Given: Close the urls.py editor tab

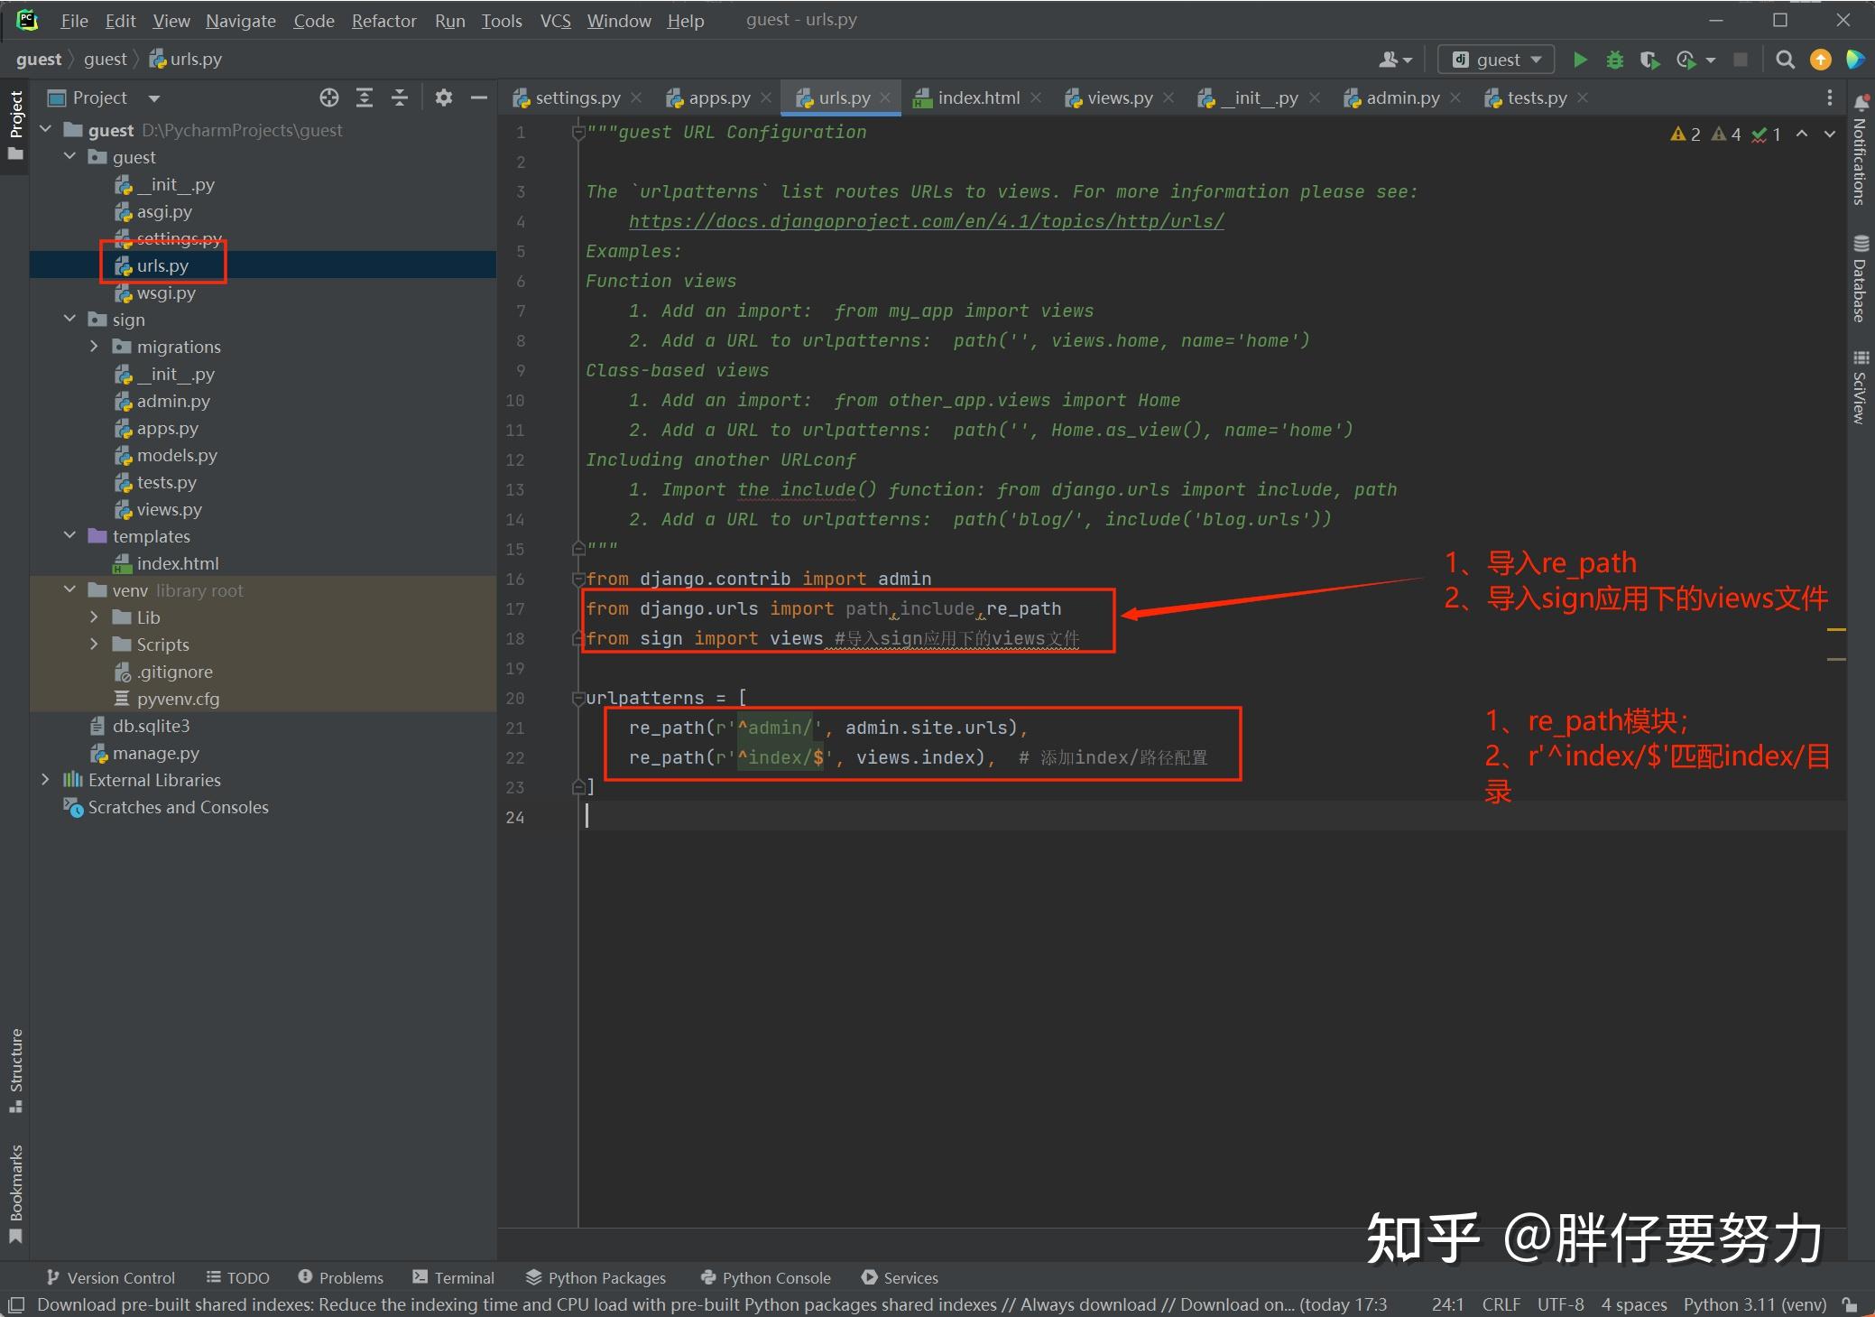Looking at the screenshot, I should 885,97.
